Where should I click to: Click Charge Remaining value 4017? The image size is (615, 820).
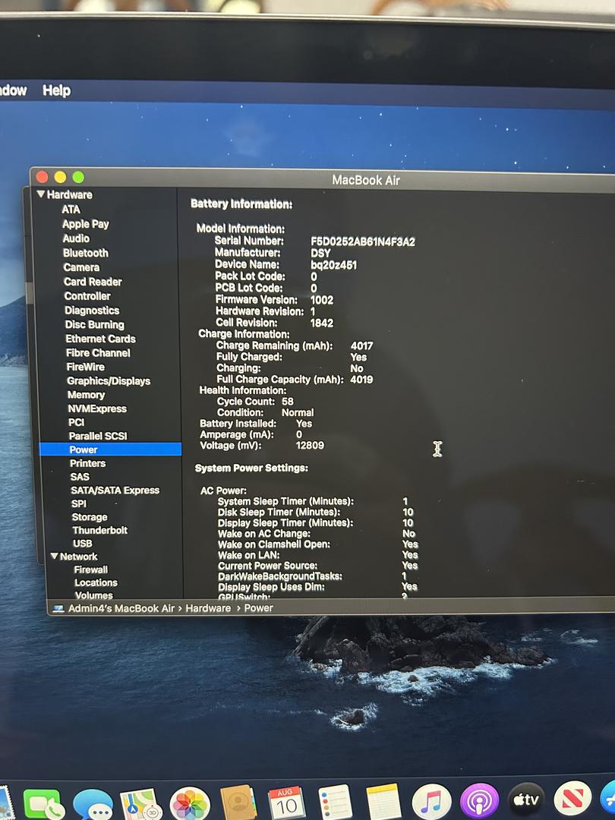[362, 346]
